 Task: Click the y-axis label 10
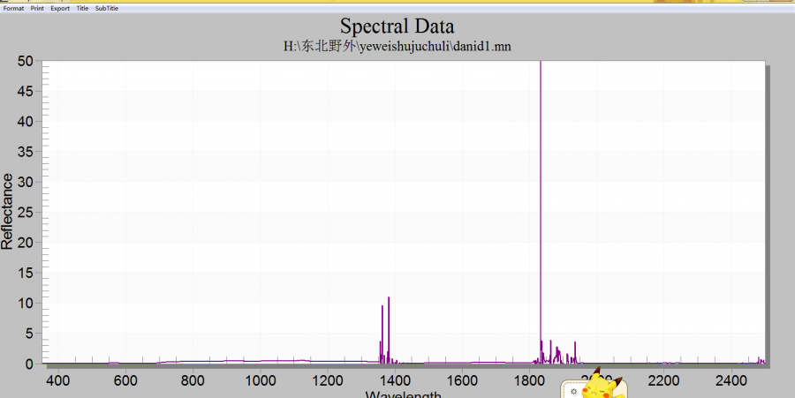[x=25, y=304]
